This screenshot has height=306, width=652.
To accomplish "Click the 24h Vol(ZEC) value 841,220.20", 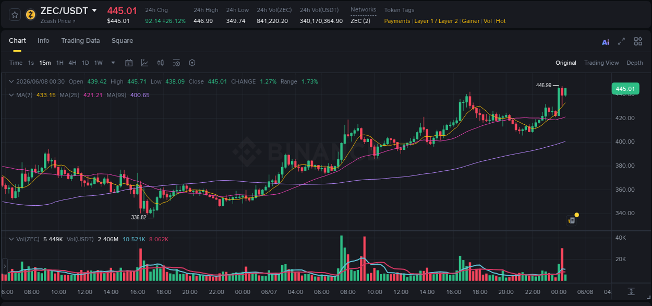I will coord(272,21).
